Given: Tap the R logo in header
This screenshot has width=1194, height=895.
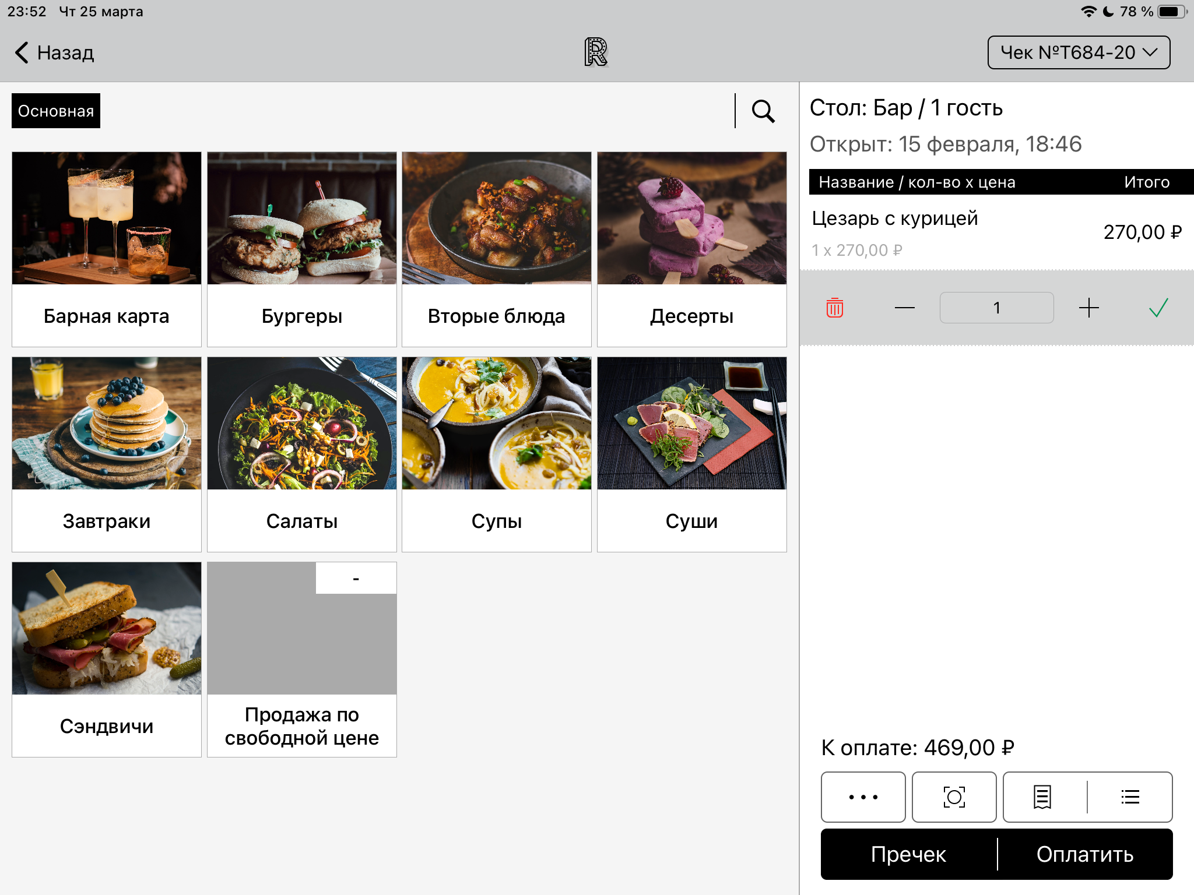Looking at the screenshot, I should coord(596,52).
